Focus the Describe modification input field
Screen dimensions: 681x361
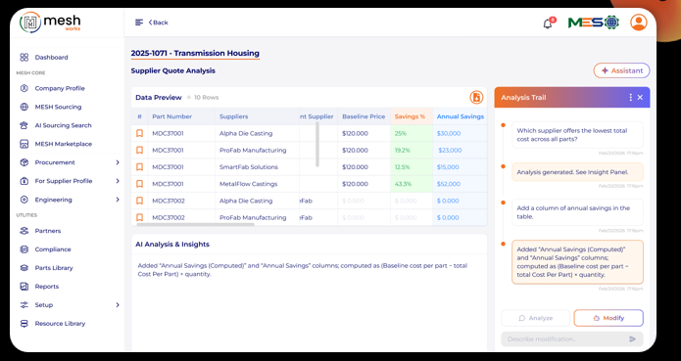click(564, 338)
